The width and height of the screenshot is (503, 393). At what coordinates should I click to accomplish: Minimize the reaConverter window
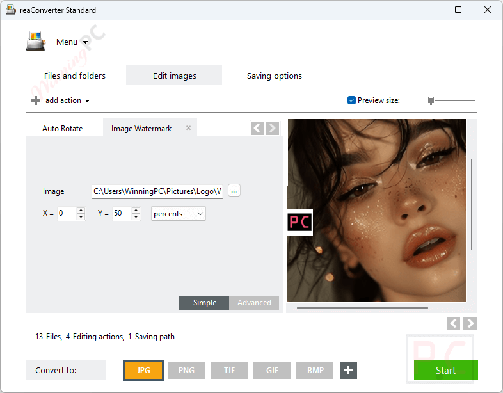tap(429, 10)
